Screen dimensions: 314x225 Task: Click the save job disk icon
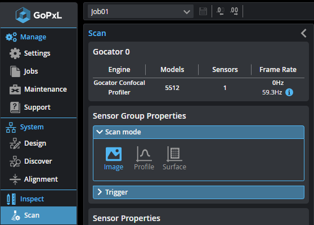(x=203, y=11)
